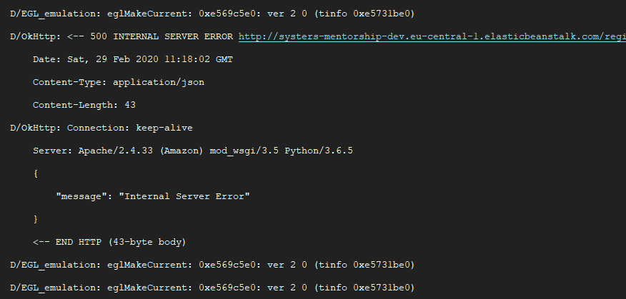The height and width of the screenshot is (299, 626).
Task: Click the Python/3.6.5 text in server header
Action: coord(319,151)
